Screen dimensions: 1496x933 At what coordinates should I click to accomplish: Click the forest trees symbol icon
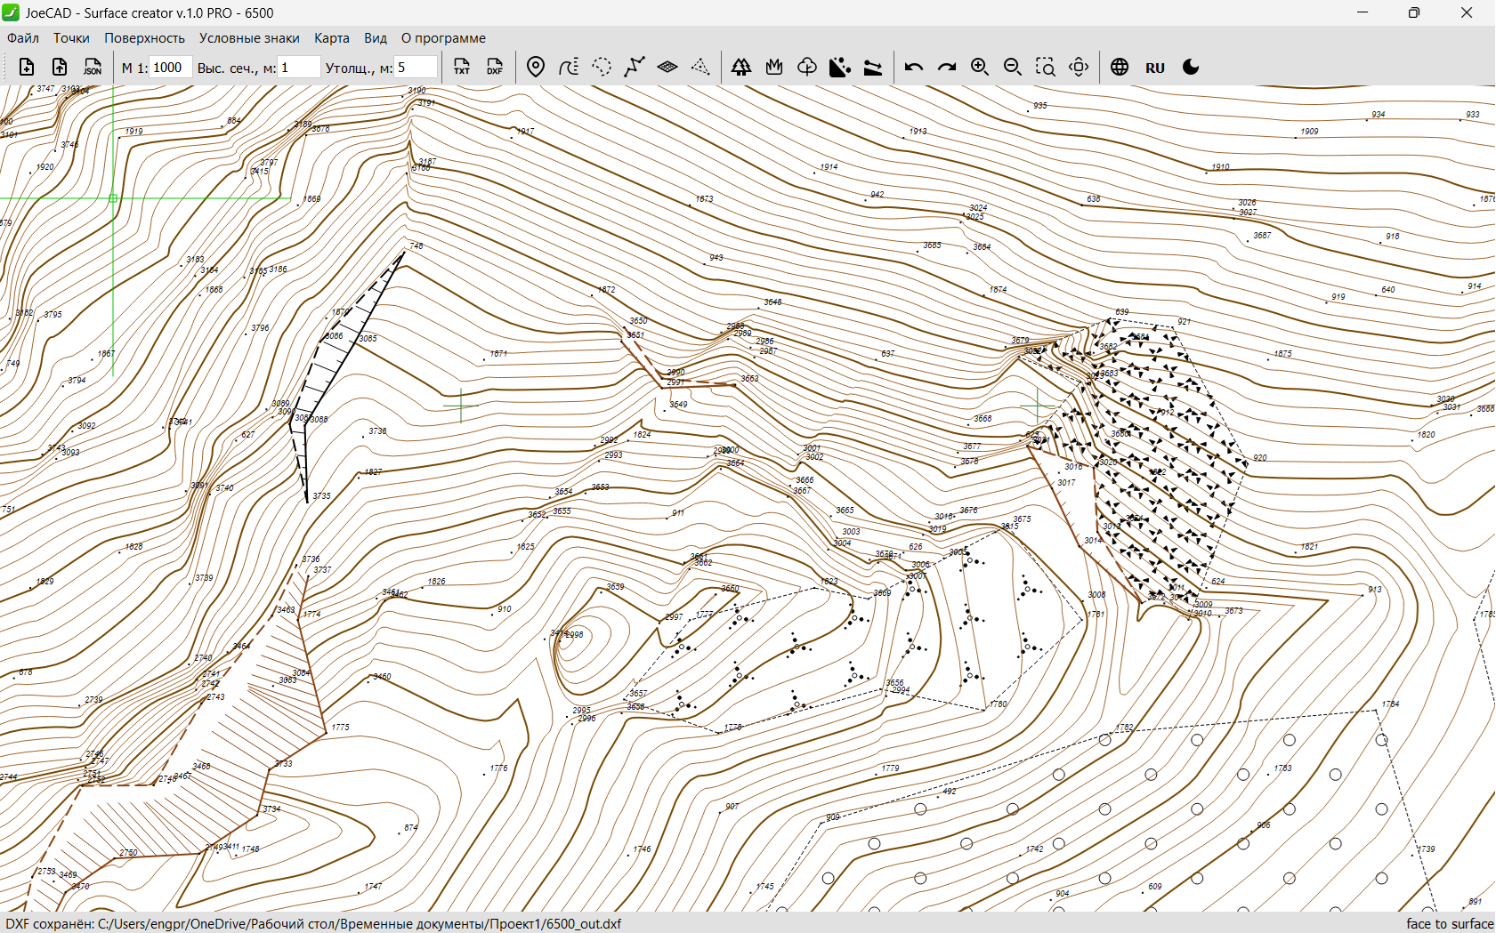click(740, 68)
